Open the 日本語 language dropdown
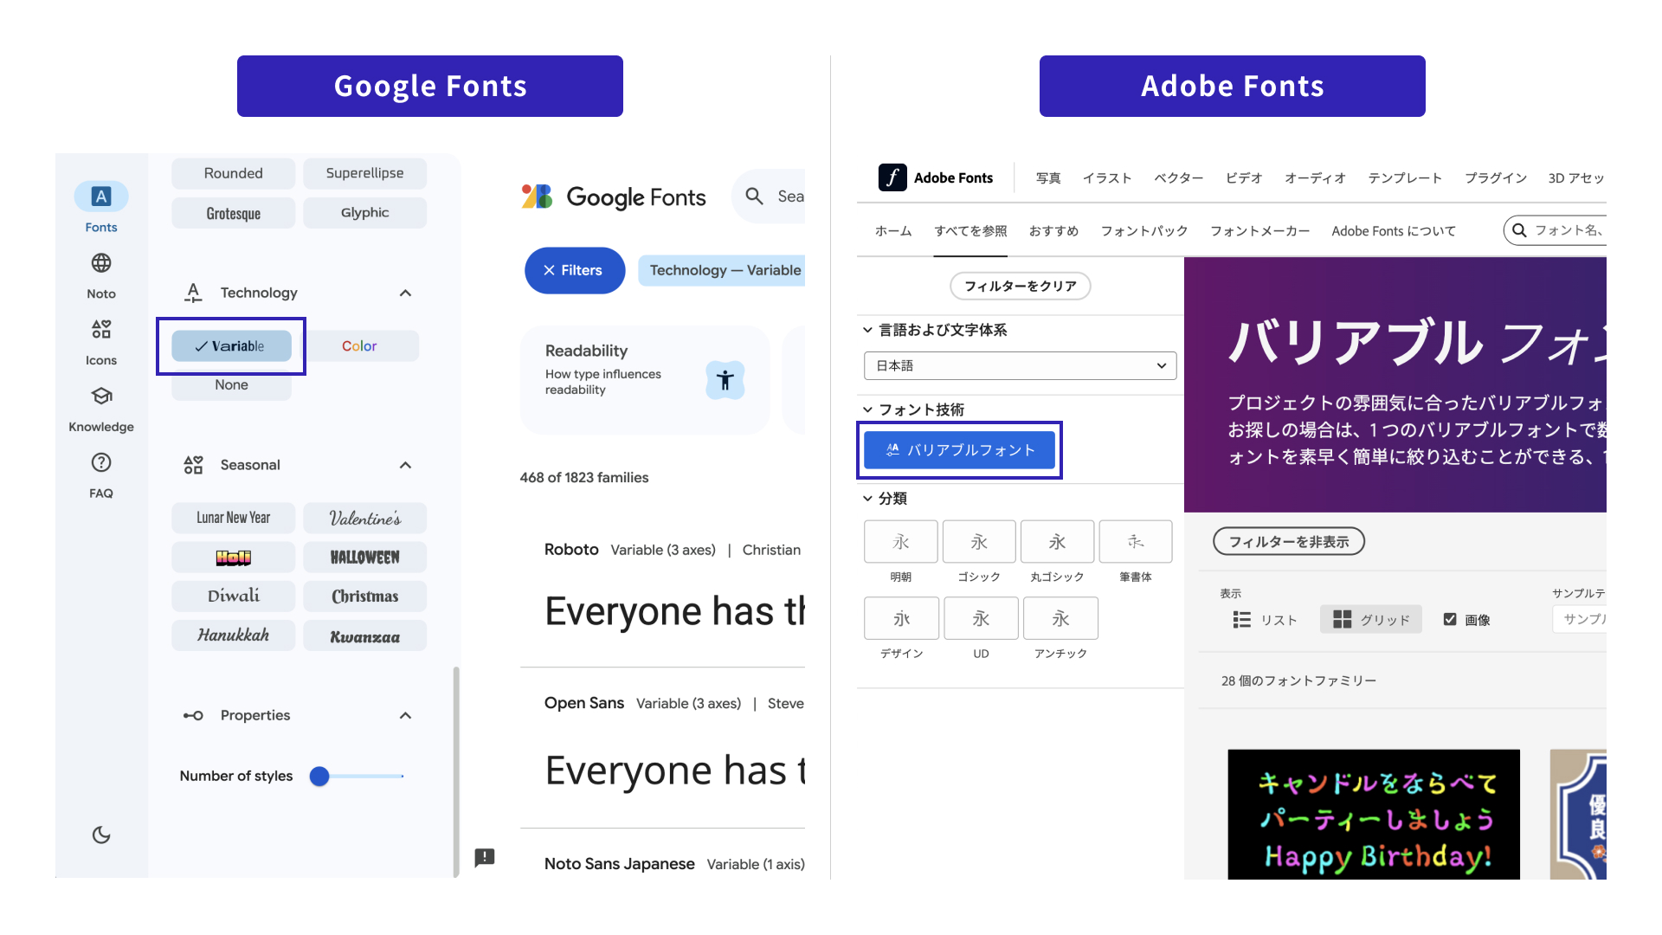1662x935 pixels. coord(1020,365)
